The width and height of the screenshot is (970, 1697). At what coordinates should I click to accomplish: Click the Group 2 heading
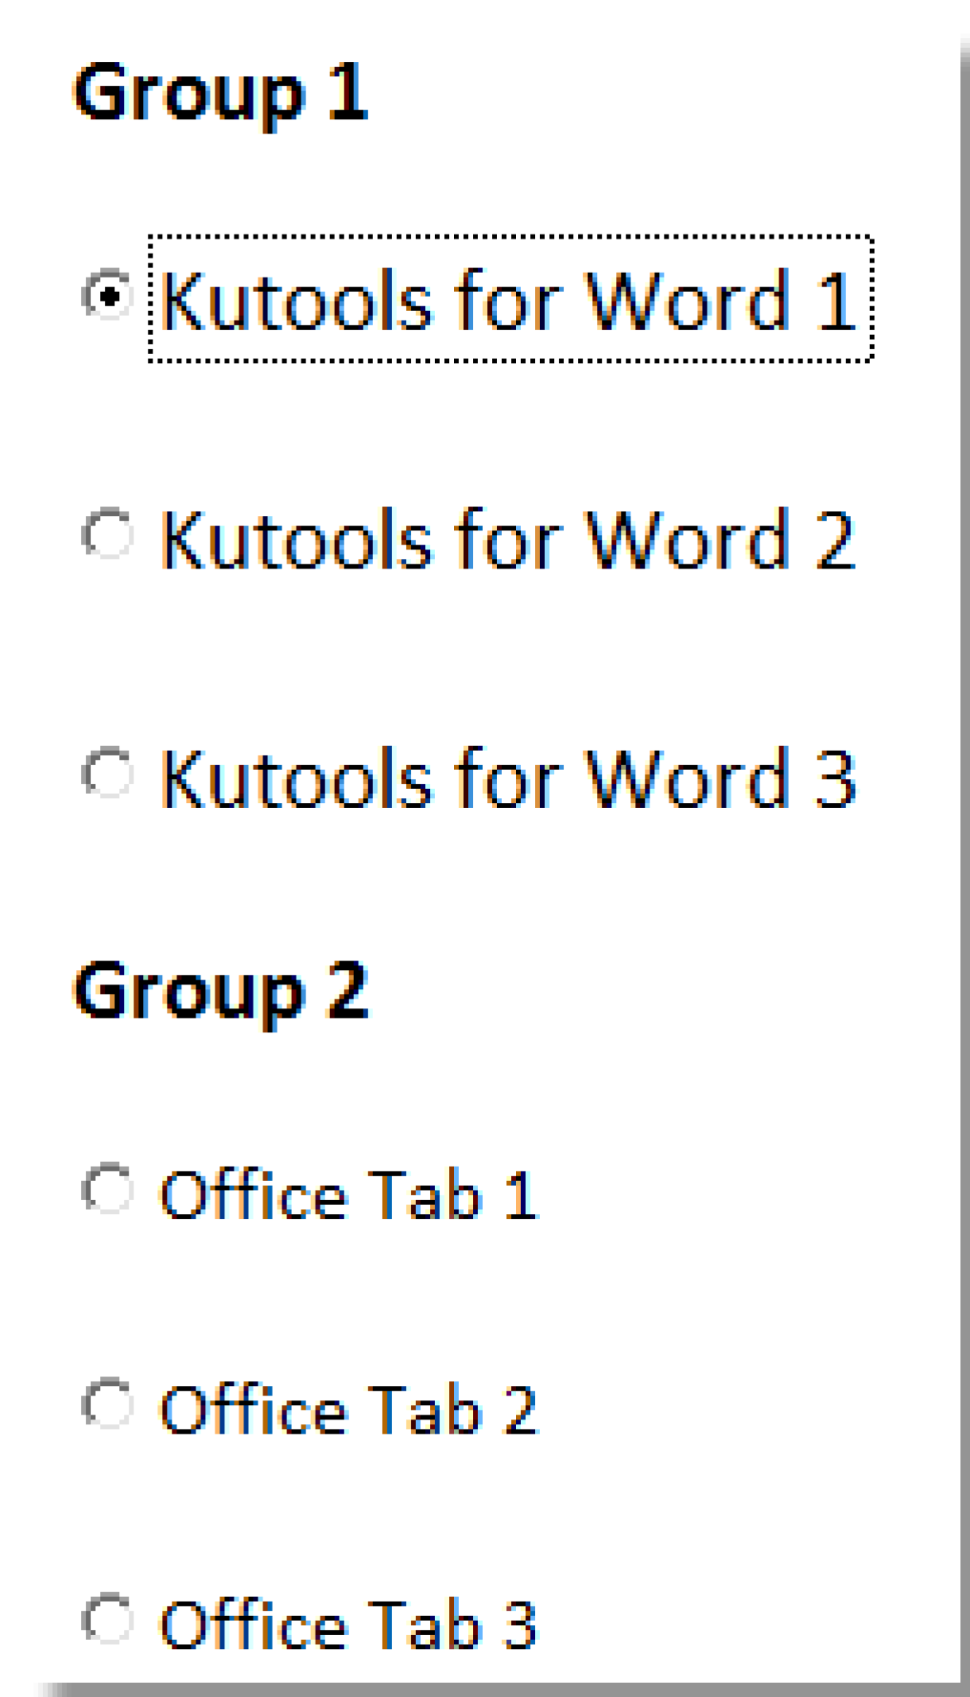point(224,994)
